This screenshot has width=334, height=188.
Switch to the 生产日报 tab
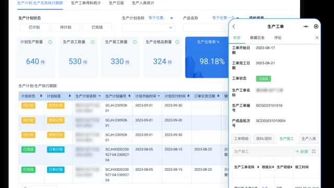tap(116, 3)
